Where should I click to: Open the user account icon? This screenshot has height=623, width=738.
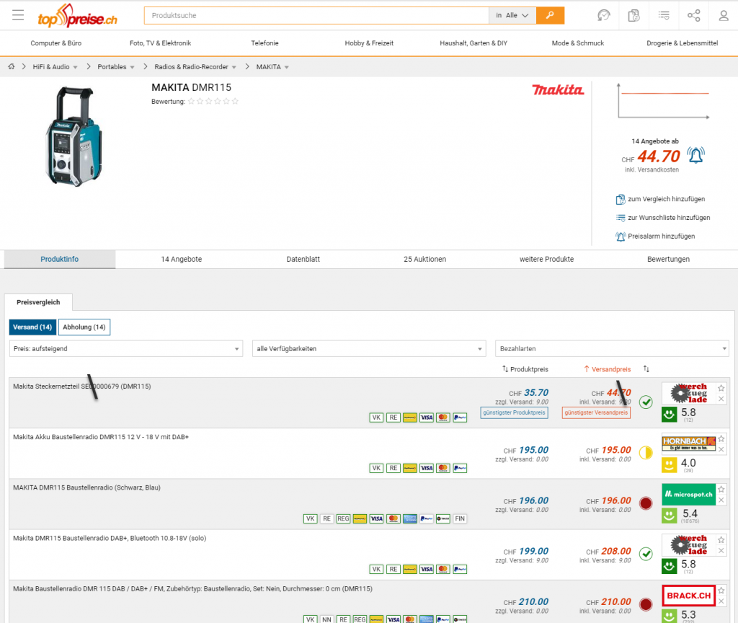(724, 15)
